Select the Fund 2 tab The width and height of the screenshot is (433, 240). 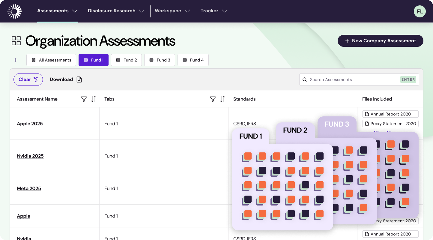click(126, 60)
